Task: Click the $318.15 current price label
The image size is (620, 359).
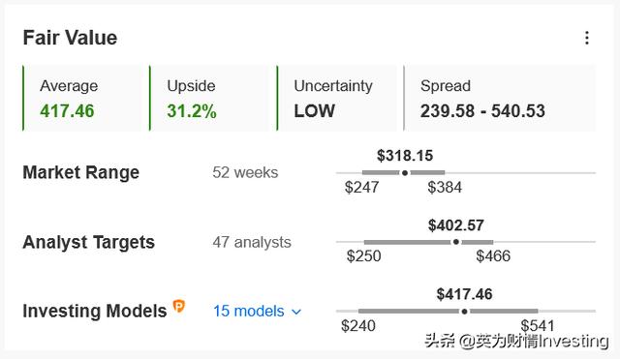Action: 405,156
